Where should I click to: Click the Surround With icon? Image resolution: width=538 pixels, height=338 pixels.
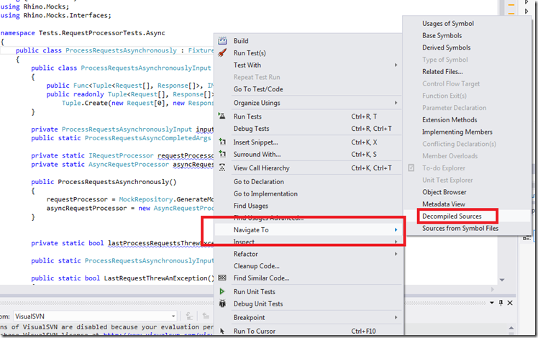pos(222,154)
